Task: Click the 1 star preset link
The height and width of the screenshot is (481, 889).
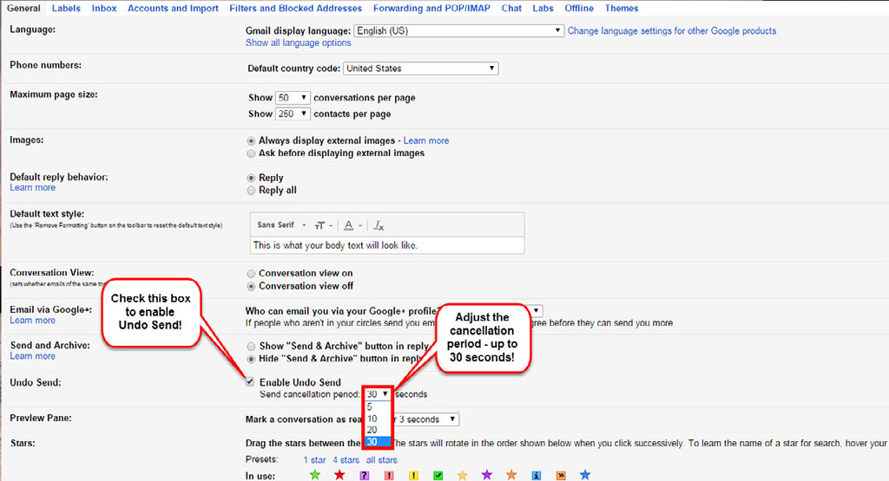Action: pyautogui.click(x=314, y=460)
